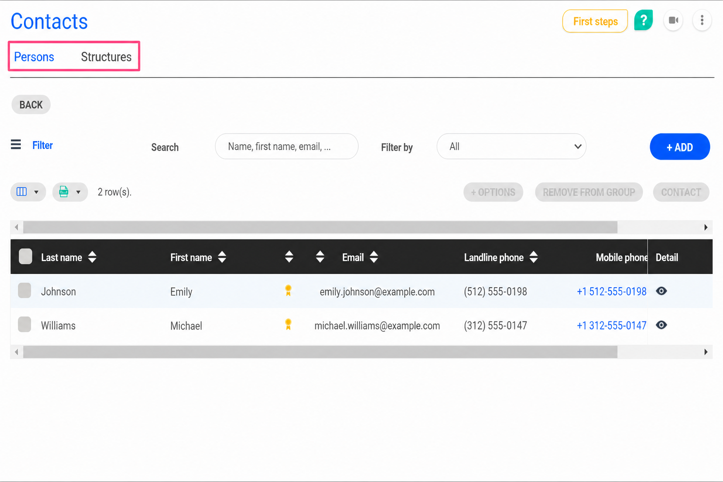View Emily Johnson's detail eye icon
Image resolution: width=723 pixels, height=482 pixels.
click(x=661, y=291)
